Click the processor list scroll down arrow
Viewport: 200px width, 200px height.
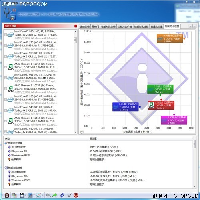[75, 132]
